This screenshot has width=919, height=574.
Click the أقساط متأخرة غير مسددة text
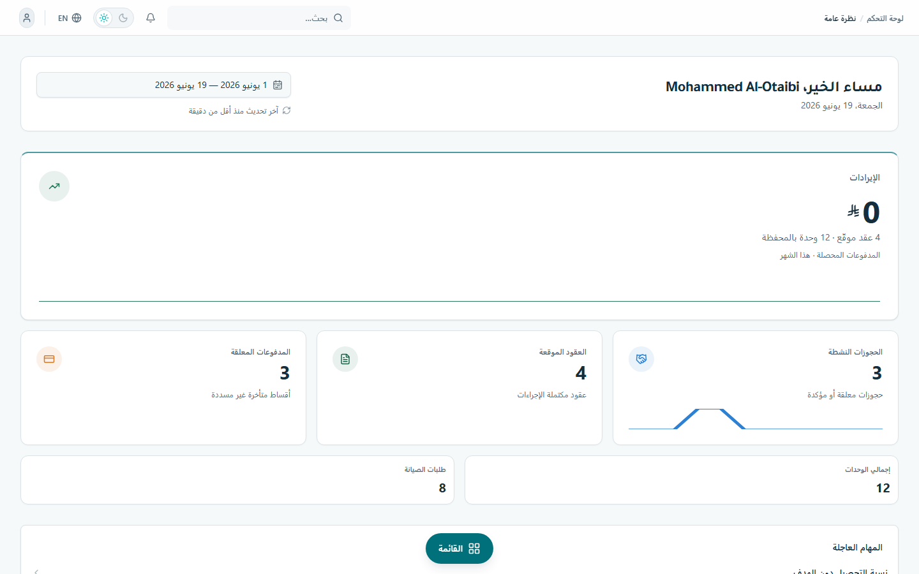pyautogui.click(x=251, y=395)
